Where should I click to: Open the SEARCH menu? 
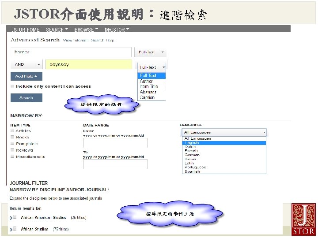coord(57,30)
